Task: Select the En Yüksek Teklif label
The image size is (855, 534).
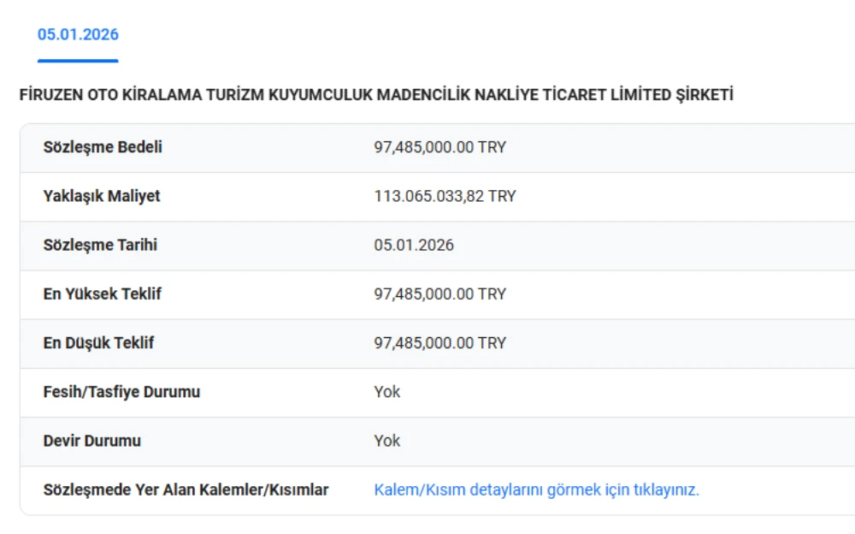Action: coord(102,294)
